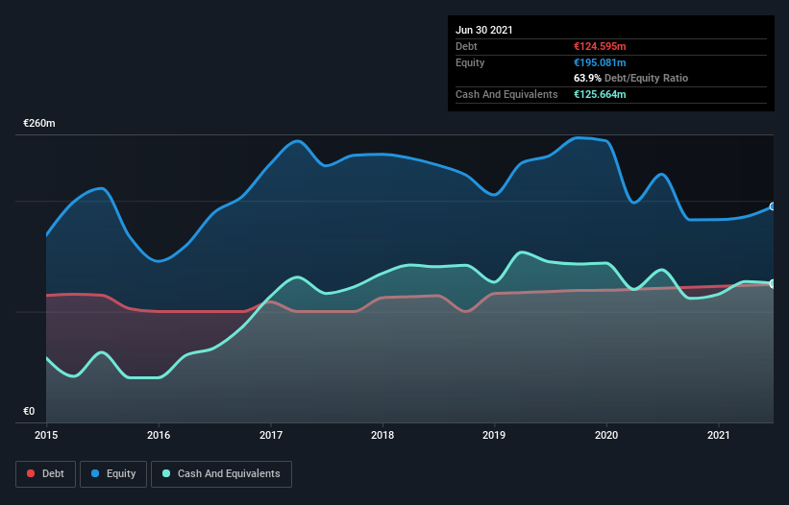Click the Debt label in the tooltip
This screenshot has width=789, height=505.
pos(466,46)
